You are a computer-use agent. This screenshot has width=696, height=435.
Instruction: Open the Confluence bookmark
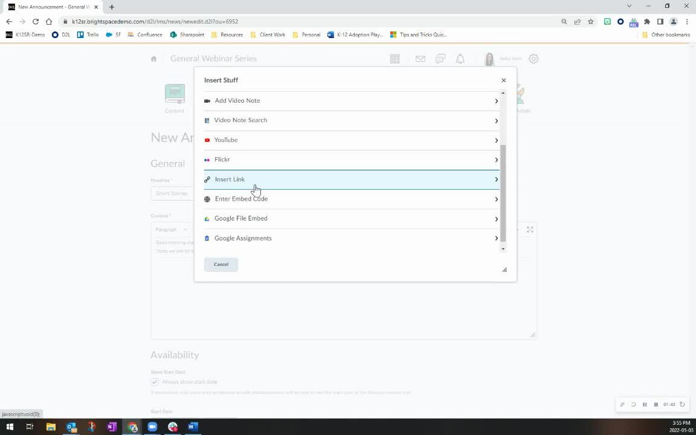click(145, 34)
